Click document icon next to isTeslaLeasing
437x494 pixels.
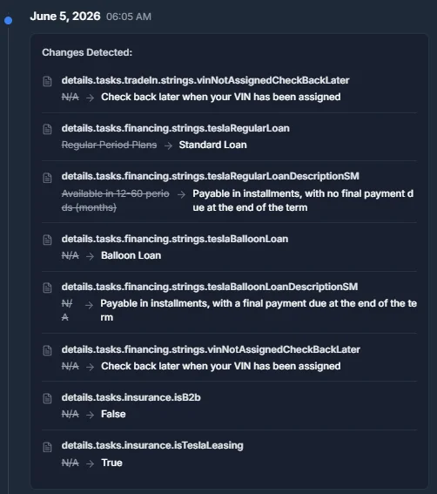point(47,447)
